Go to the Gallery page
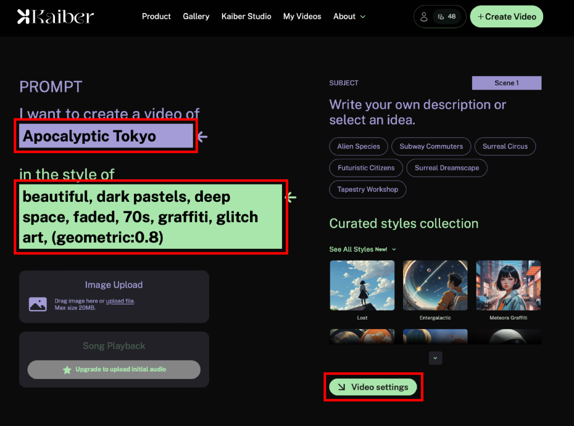Screen dimensions: 574x426 pos(196,16)
